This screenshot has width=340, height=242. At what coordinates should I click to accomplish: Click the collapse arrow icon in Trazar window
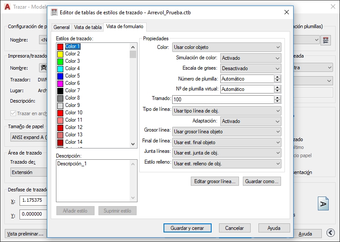pyautogui.click(x=330, y=233)
